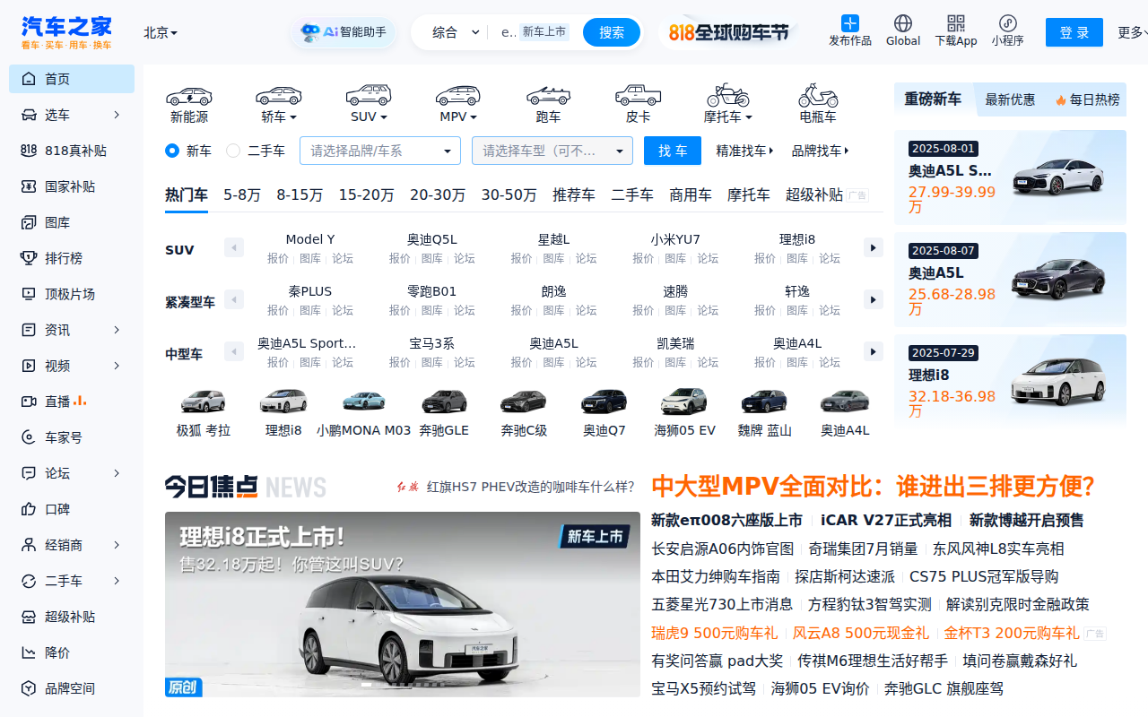
Task: Open the Model Y car link
Action: (310, 239)
